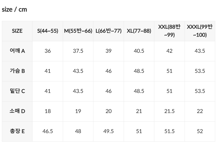216x143 pixels.
Task: Select the 21.5 sleeve value cell
Action: [x=169, y=111]
